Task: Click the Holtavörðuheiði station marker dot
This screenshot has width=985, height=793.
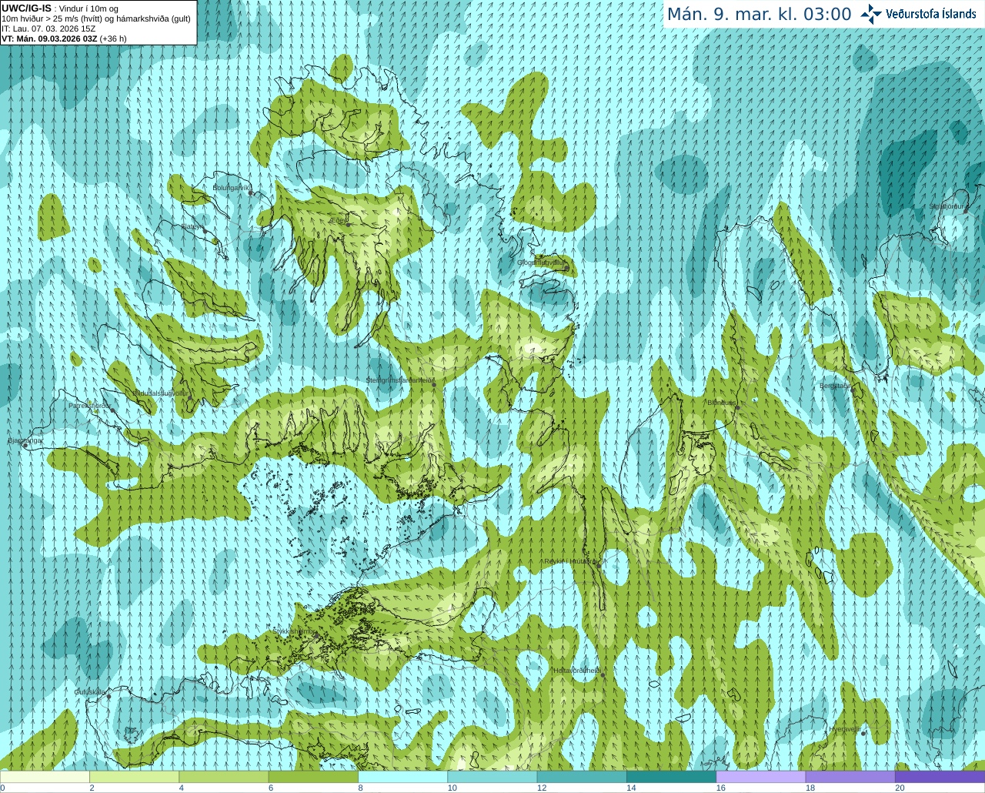Action: click(603, 676)
